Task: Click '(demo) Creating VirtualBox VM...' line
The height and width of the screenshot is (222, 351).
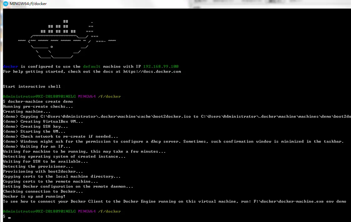Action: (x=43, y=121)
